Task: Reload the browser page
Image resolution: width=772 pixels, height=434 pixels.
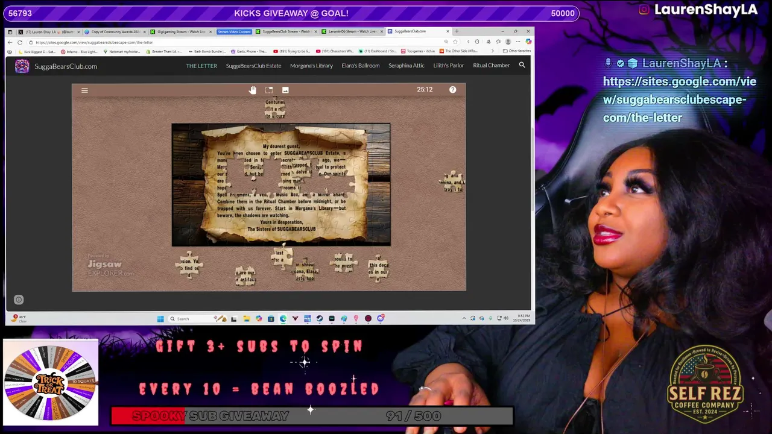Action: [20, 42]
